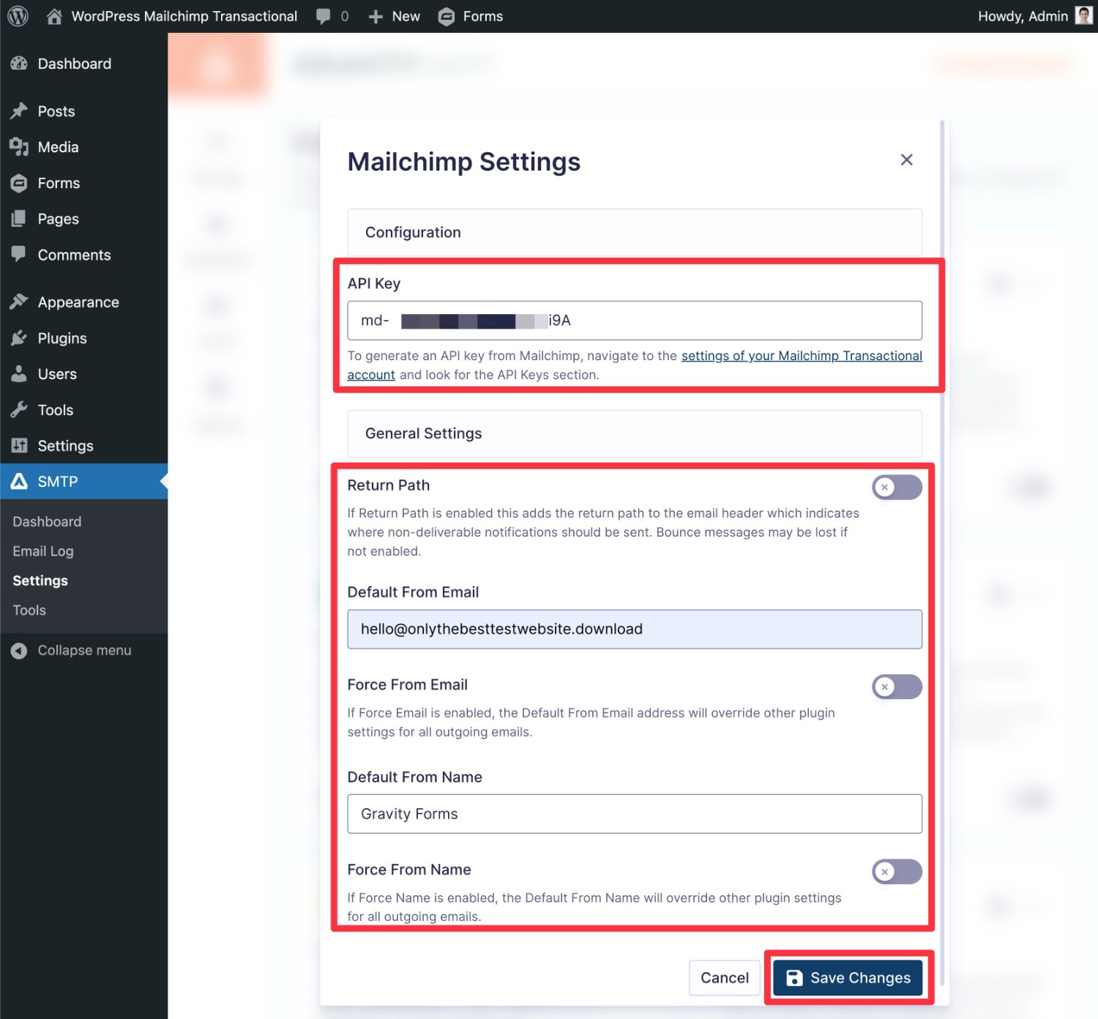Click the Forms icon in admin bar

click(x=446, y=16)
